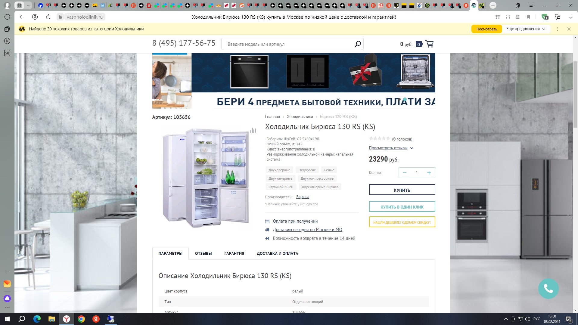The height and width of the screenshot is (325, 578).
Task: Open browser downloads icon
Action: (571, 17)
